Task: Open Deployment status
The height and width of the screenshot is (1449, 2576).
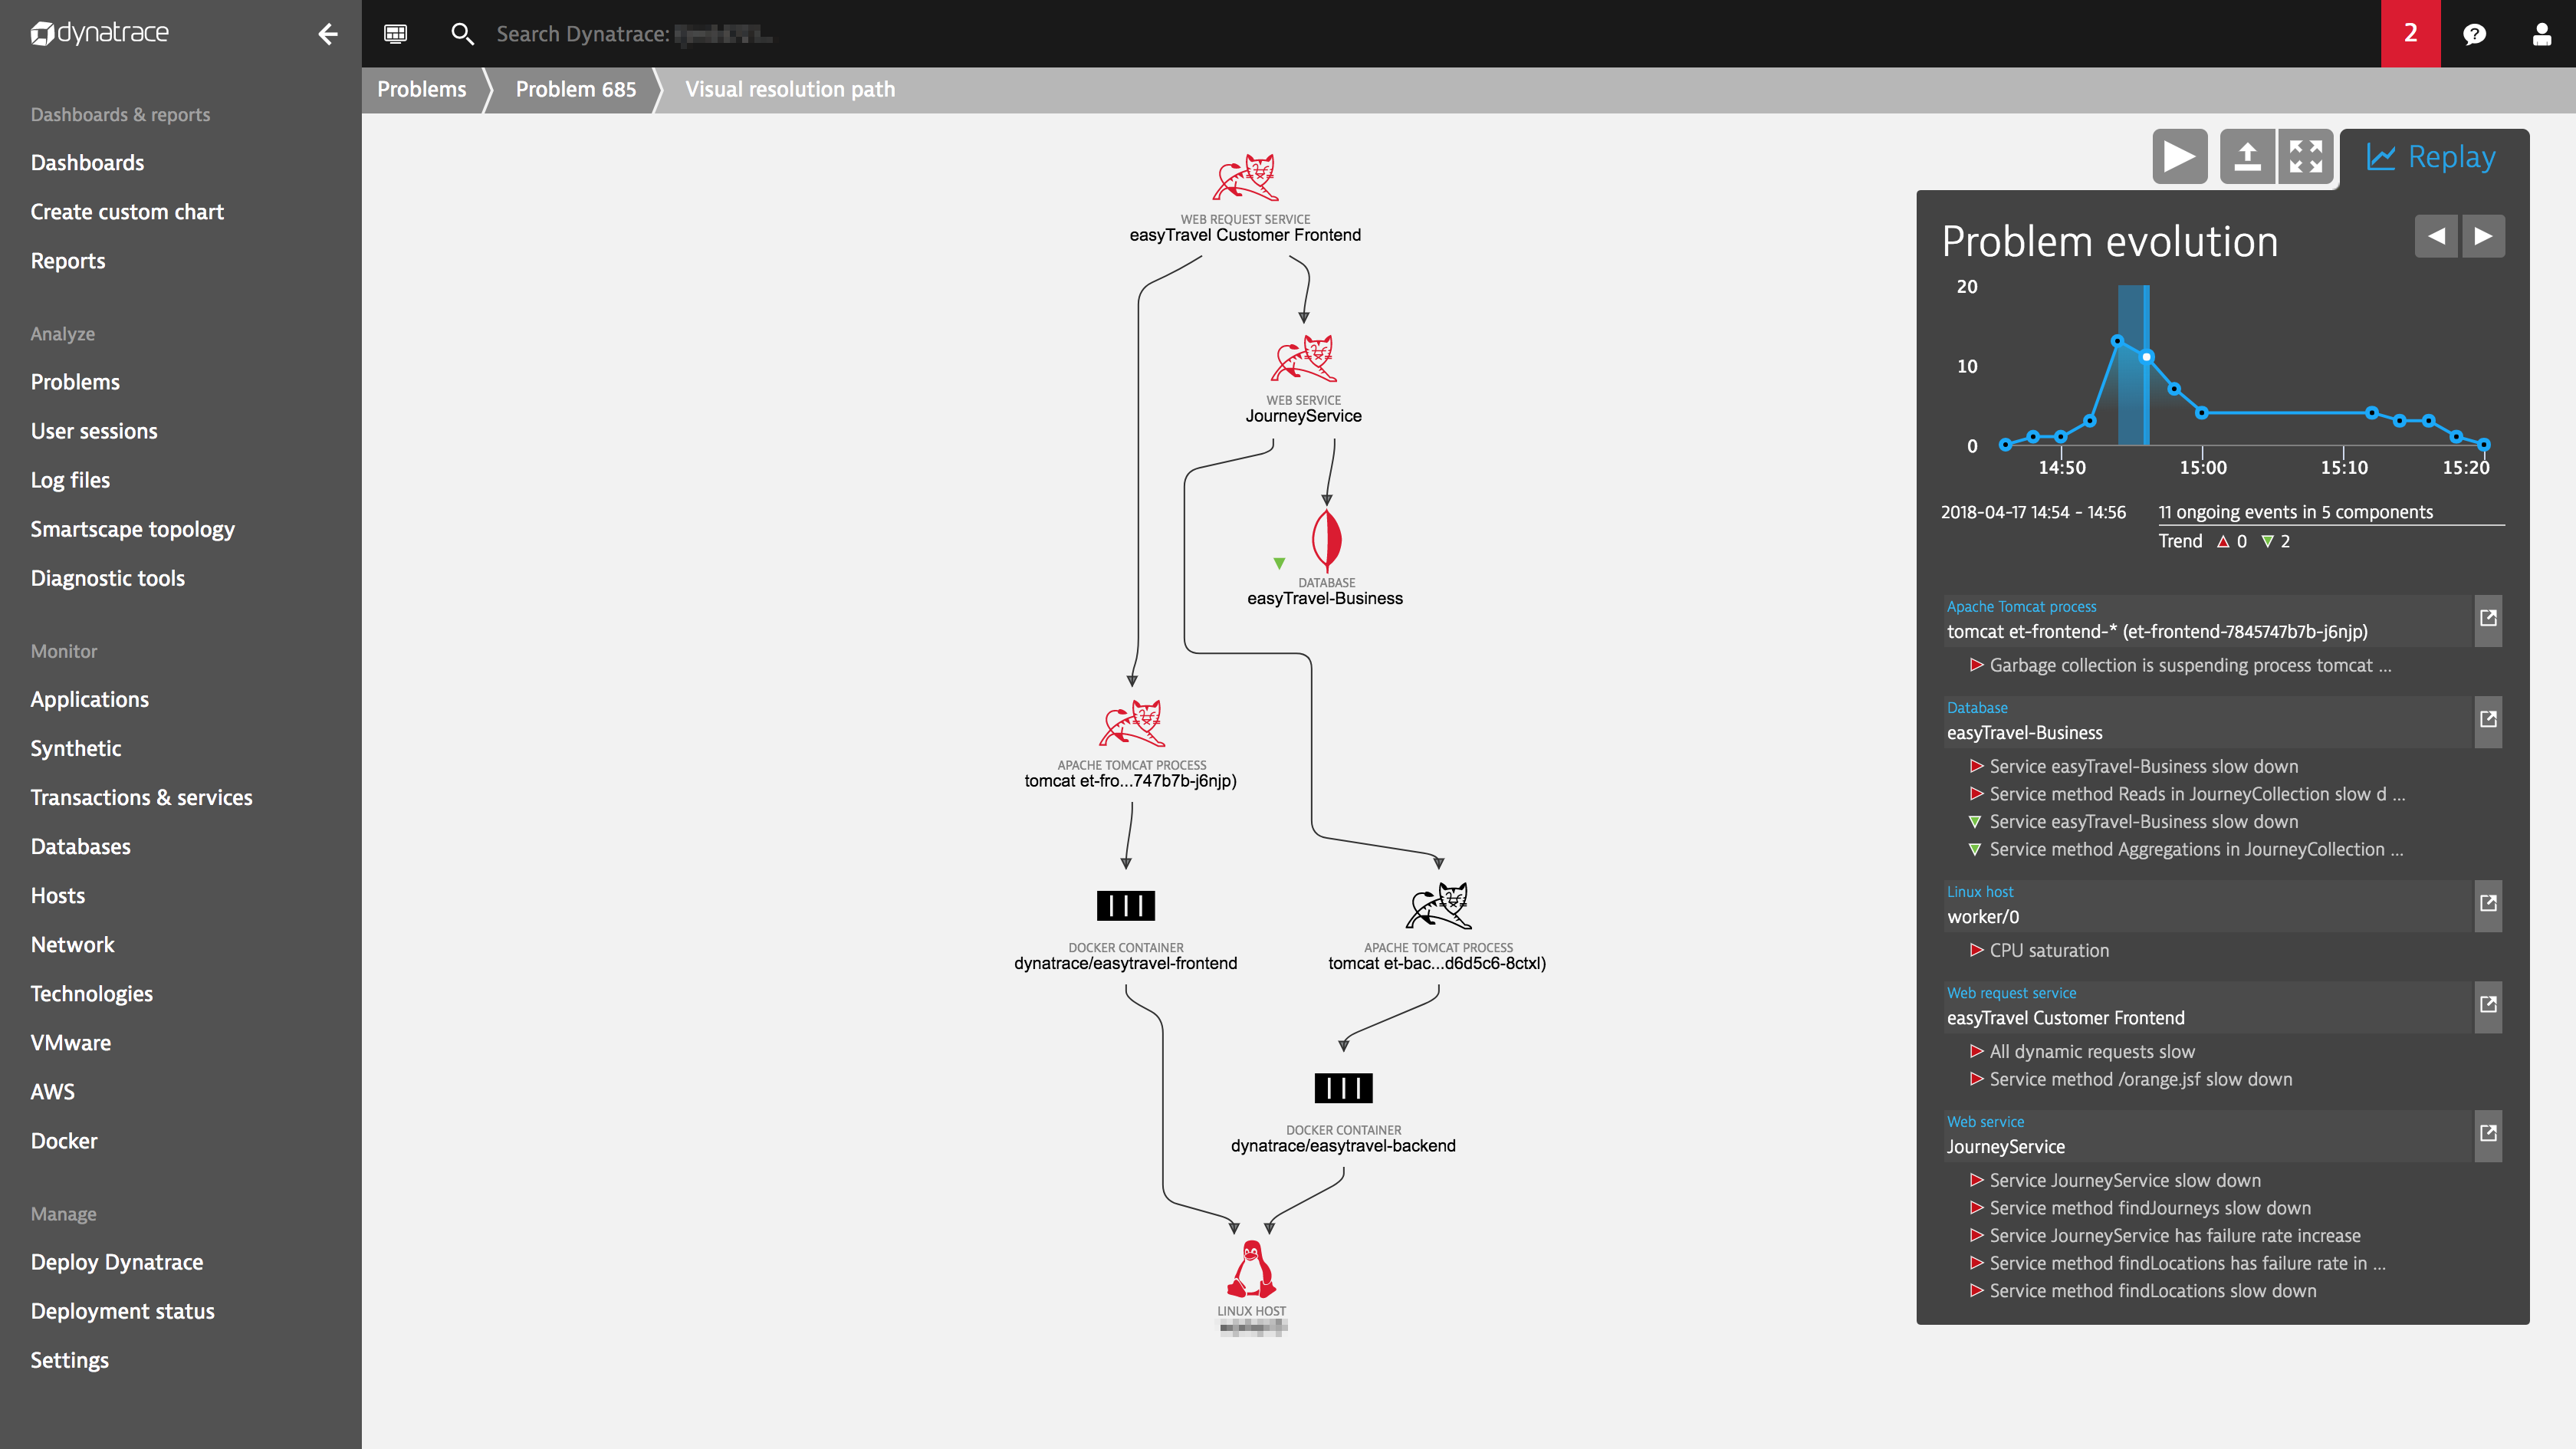Action: [x=122, y=1310]
